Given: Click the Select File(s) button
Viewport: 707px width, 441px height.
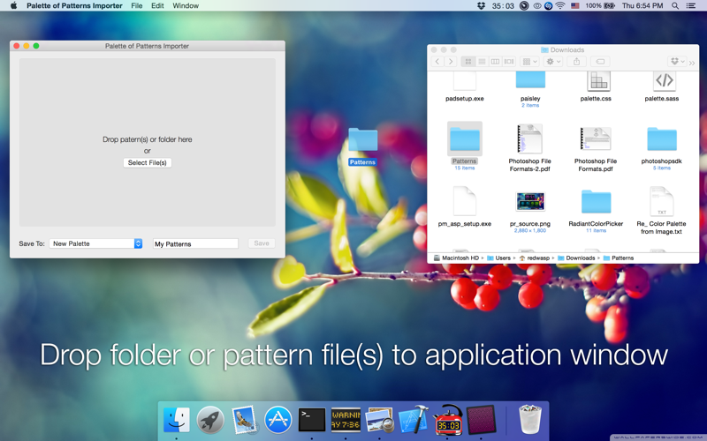Looking at the screenshot, I should click(148, 163).
